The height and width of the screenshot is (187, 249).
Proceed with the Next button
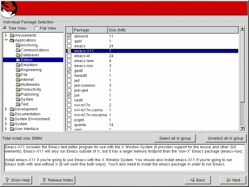(233, 180)
